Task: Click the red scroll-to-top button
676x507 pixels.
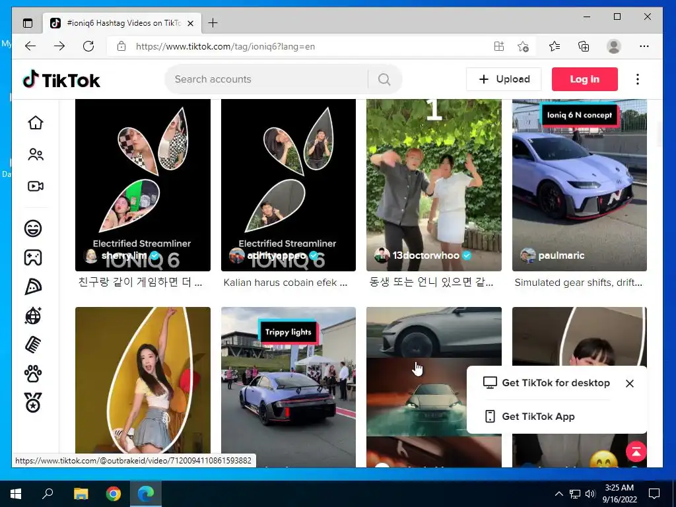Action: click(636, 452)
